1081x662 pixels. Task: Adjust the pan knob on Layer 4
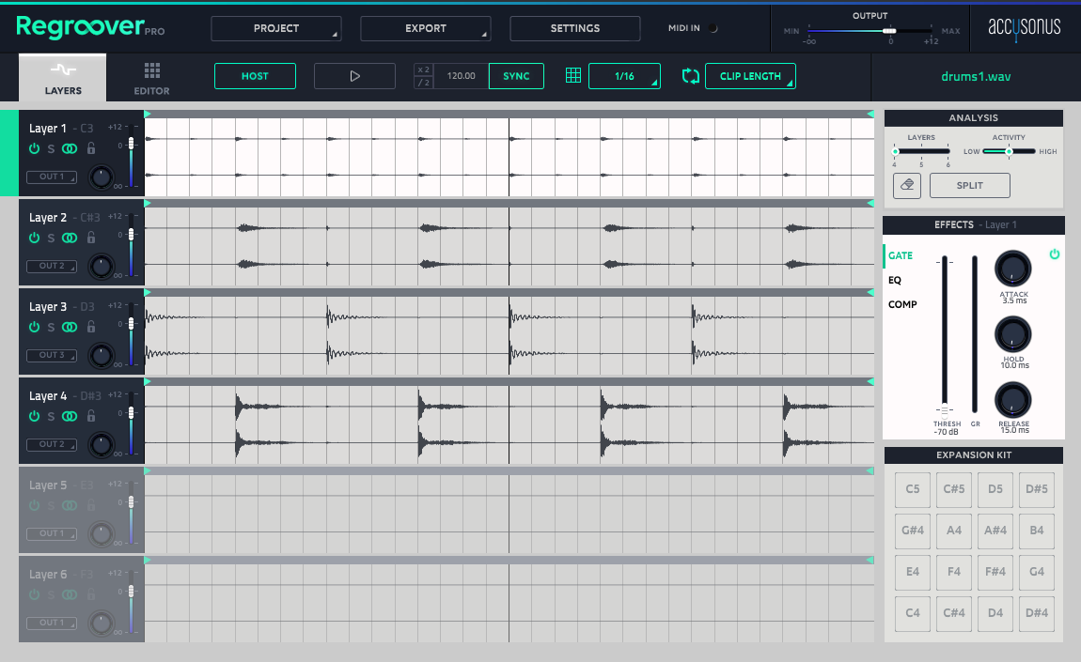[102, 444]
